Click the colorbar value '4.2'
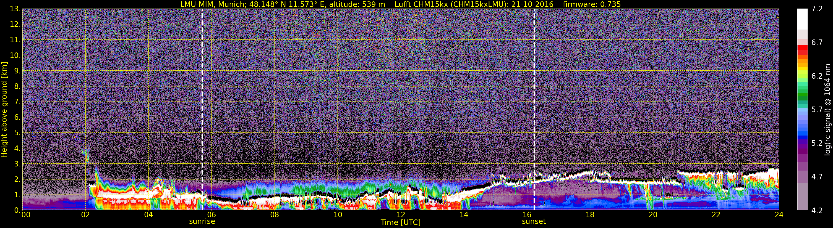Image resolution: width=833 pixels, height=228 pixels. pyautogui.click(x=817, y=210)
